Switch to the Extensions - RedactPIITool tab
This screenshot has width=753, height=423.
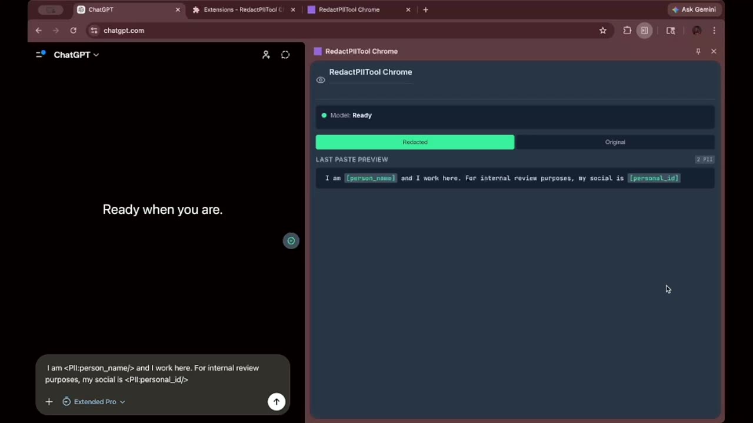click(244, 9)
